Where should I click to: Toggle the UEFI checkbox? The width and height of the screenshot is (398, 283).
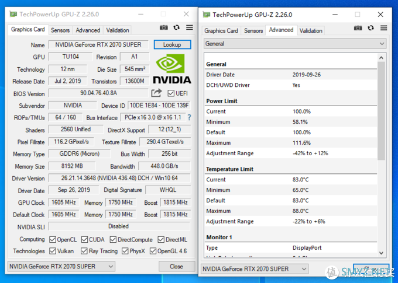point(170,93)
